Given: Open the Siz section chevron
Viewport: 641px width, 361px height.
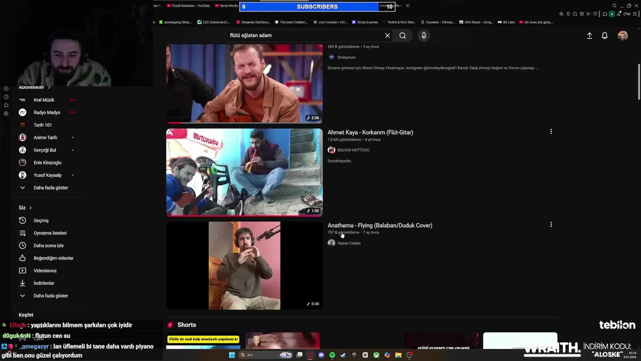Looking at the screenshot, I should [x=30, y=208].
